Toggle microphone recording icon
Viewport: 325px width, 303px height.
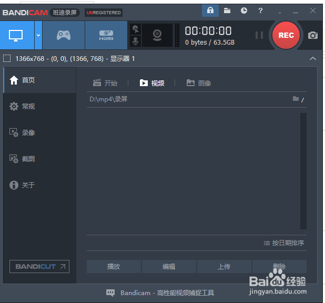point(136,41)
